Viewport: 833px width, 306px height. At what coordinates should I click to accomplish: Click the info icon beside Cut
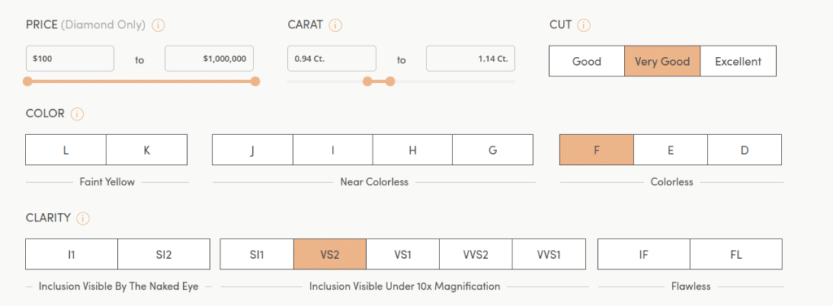(584, 25)
